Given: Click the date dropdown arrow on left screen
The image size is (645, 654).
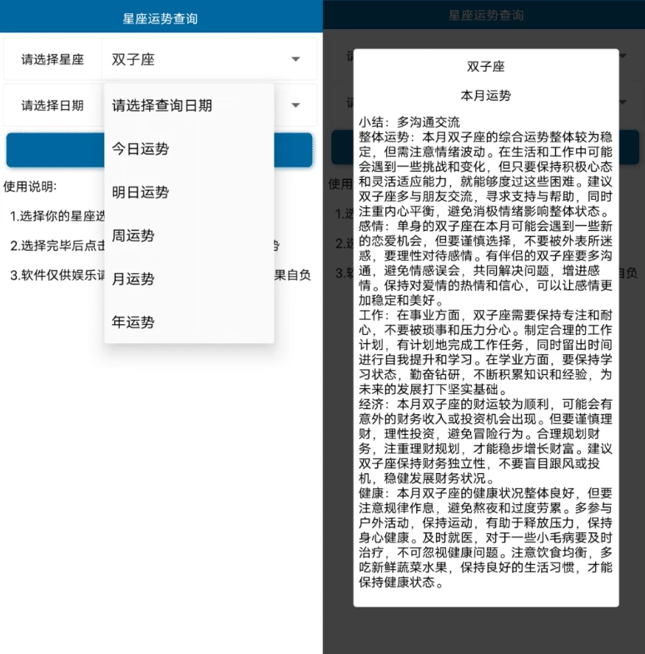Looking at the screenshot, I should [295, 106].
